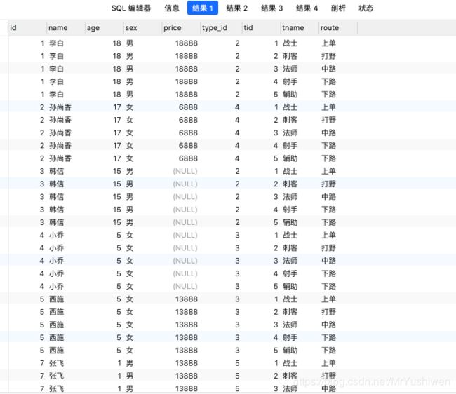Switch to the SQL 编辑器 tab
Viewport: 456px width, 394px height.
131,8
